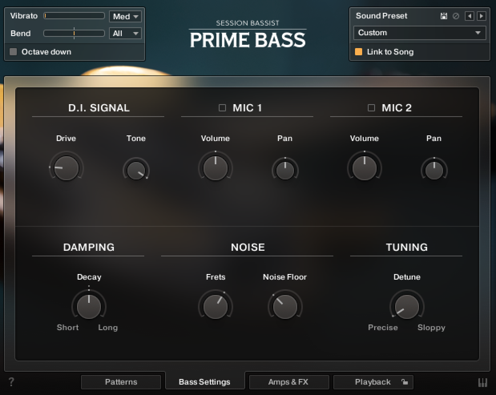Select the Bass Settings tab
The width and height of the screenshot is (496, 395).
coord(205,382)
